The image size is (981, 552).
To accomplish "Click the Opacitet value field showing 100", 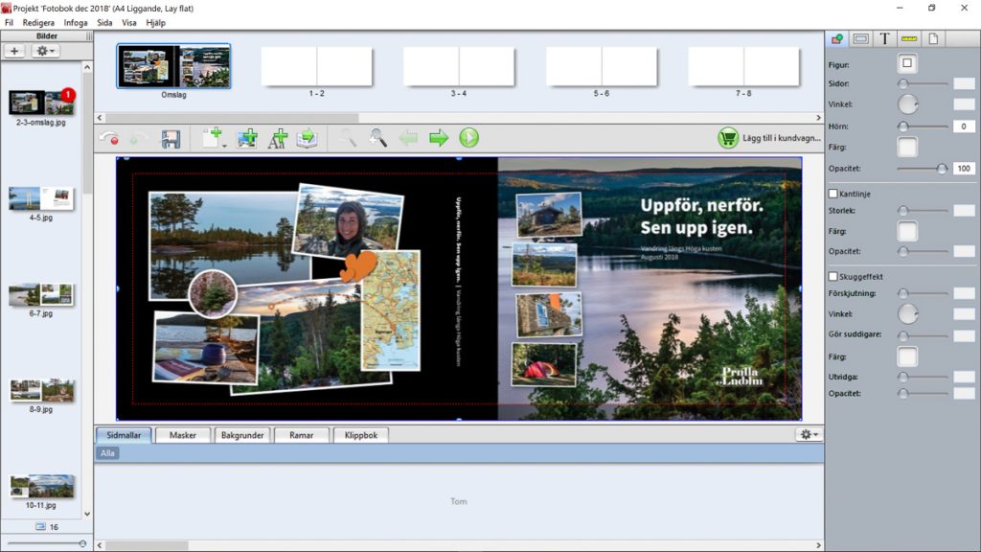I will (964, 169).
